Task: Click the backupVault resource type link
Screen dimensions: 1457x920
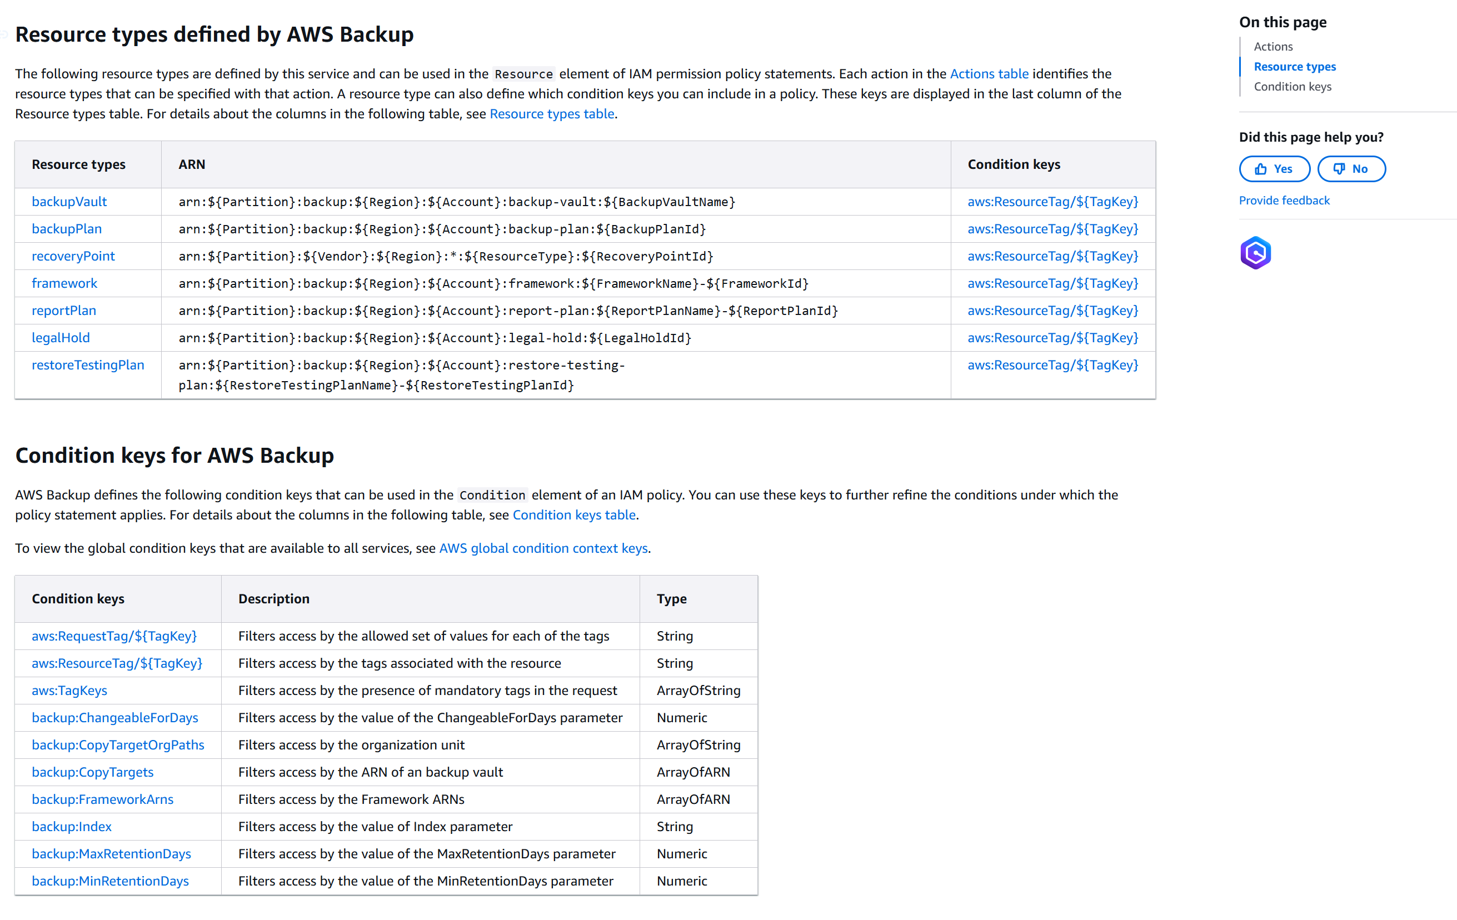Action: click(x=69, y=202)
